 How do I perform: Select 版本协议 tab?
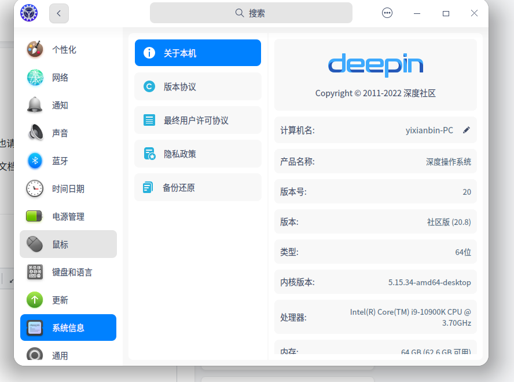[198, 86]
